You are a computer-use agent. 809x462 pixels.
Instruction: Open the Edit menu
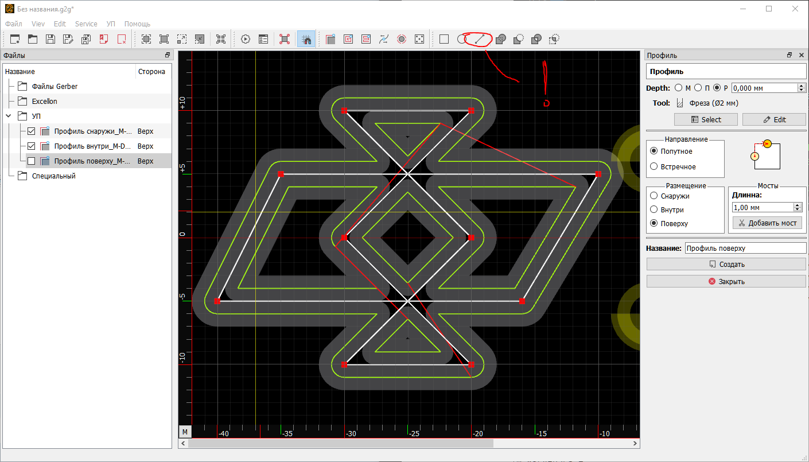click(60, 24)
